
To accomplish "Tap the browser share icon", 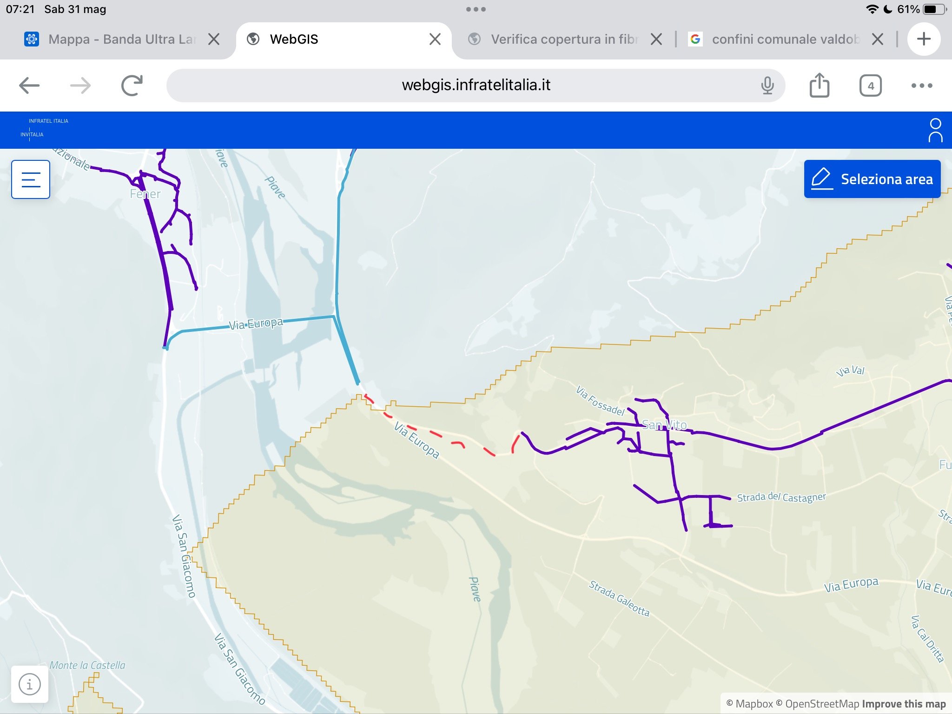I will 819,86.
